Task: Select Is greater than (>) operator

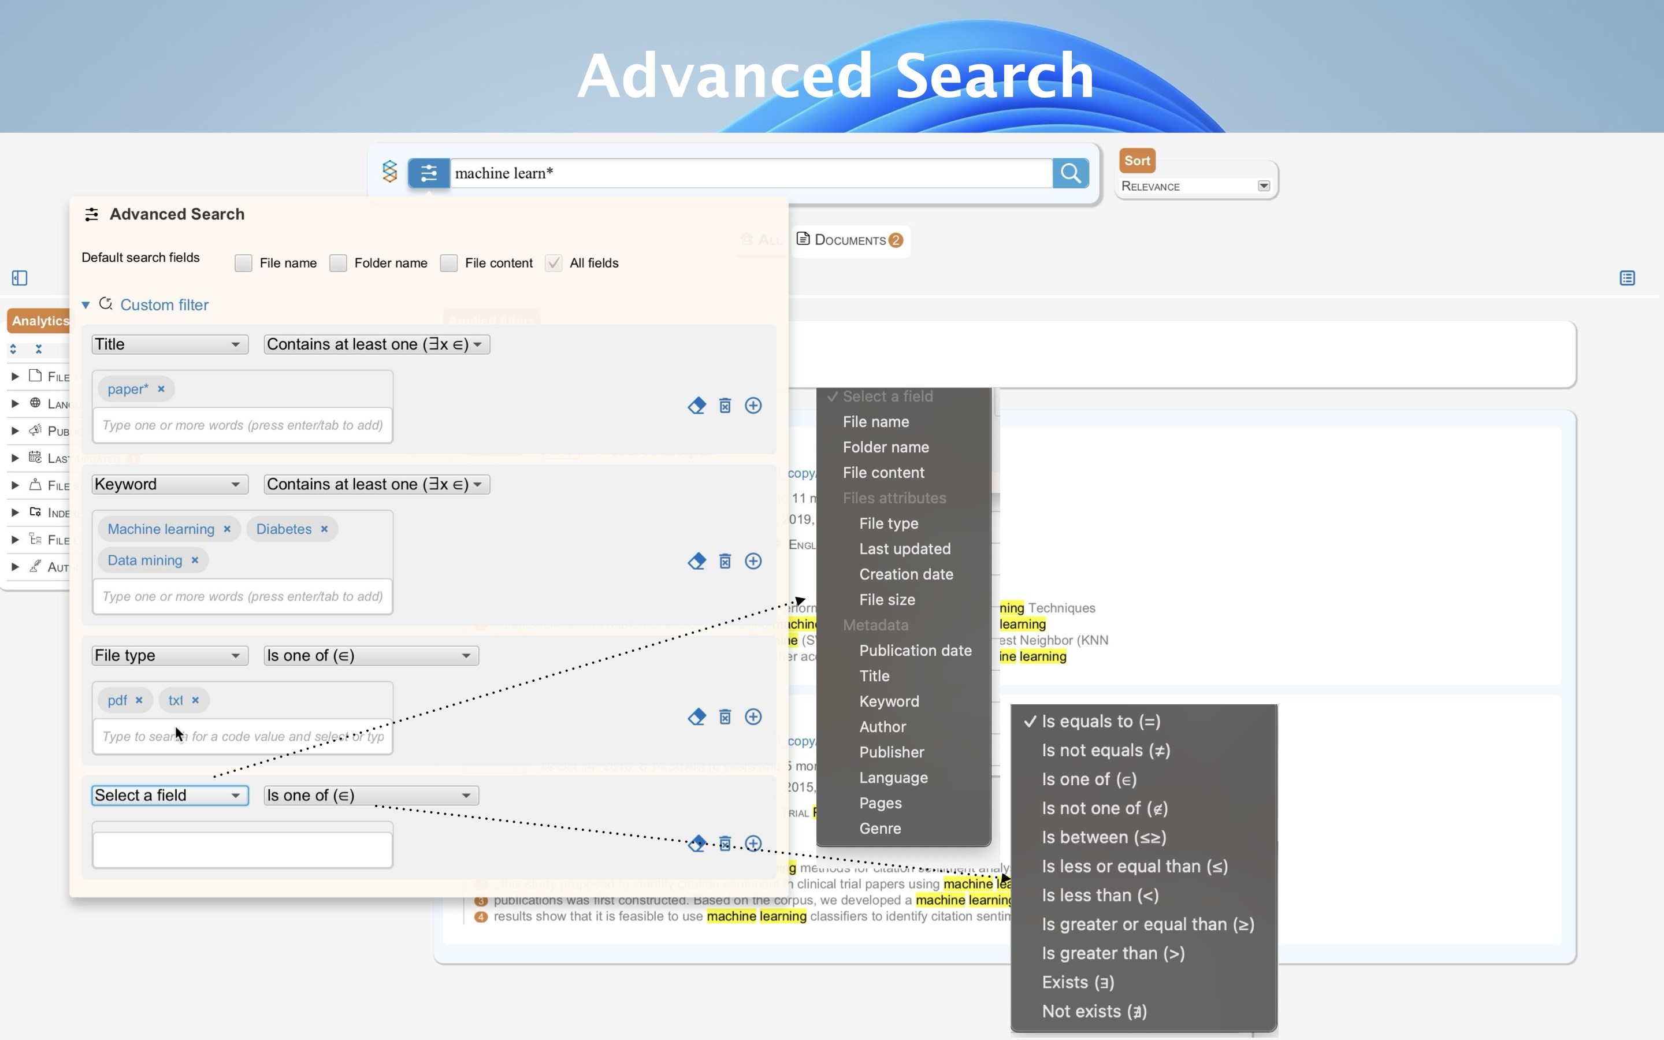Action: (1113, 953)
